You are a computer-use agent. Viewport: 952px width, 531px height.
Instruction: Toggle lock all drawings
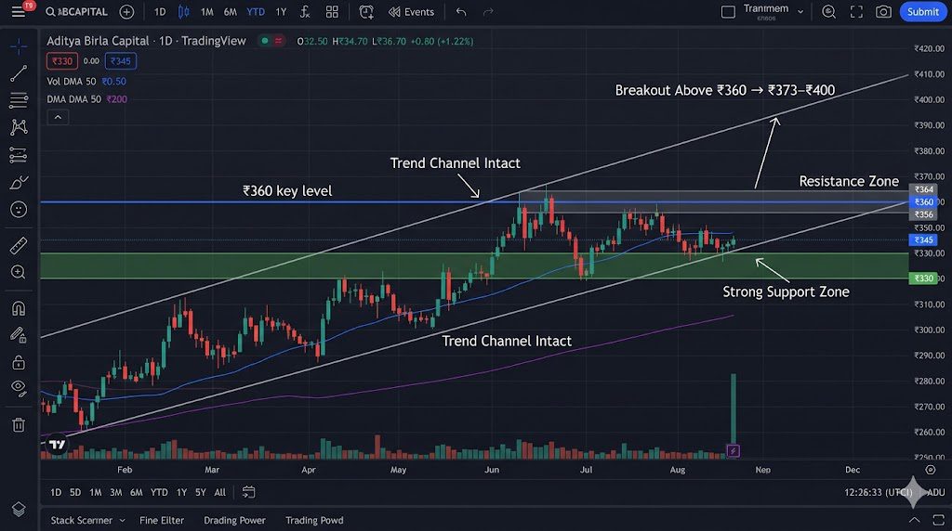point(19,362)
